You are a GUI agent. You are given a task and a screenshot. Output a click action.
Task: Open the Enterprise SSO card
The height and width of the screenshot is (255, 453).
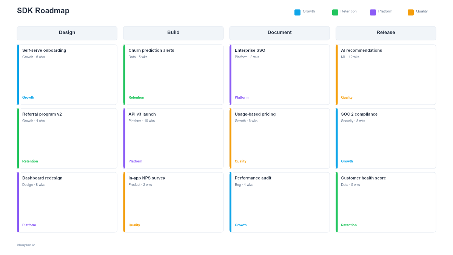(279, 74)
